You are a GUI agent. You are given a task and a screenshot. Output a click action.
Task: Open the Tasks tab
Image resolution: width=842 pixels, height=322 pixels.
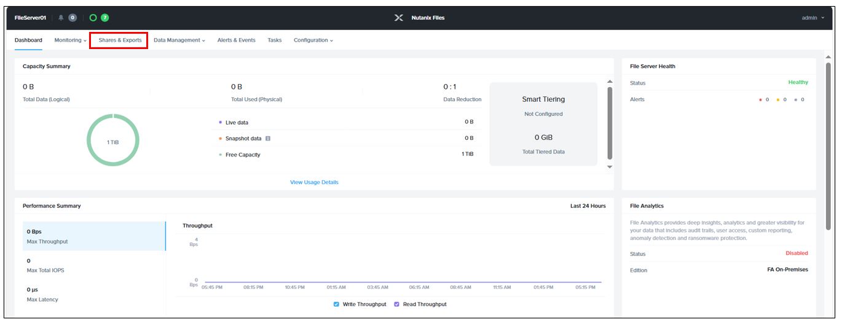pos(275,40)
